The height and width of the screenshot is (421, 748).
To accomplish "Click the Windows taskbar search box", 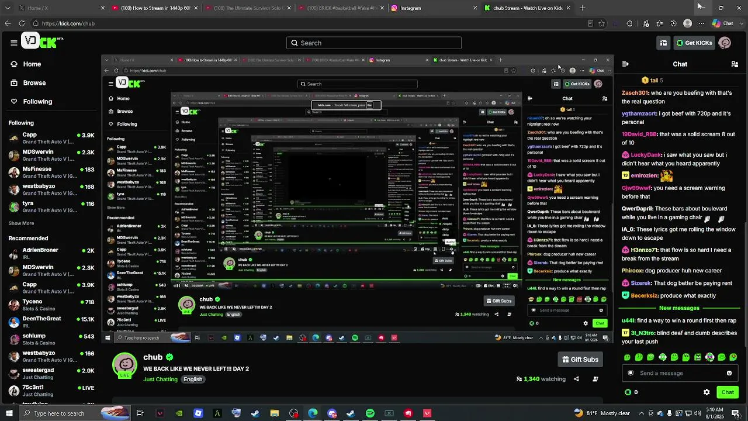I will [x=75, y=413].
